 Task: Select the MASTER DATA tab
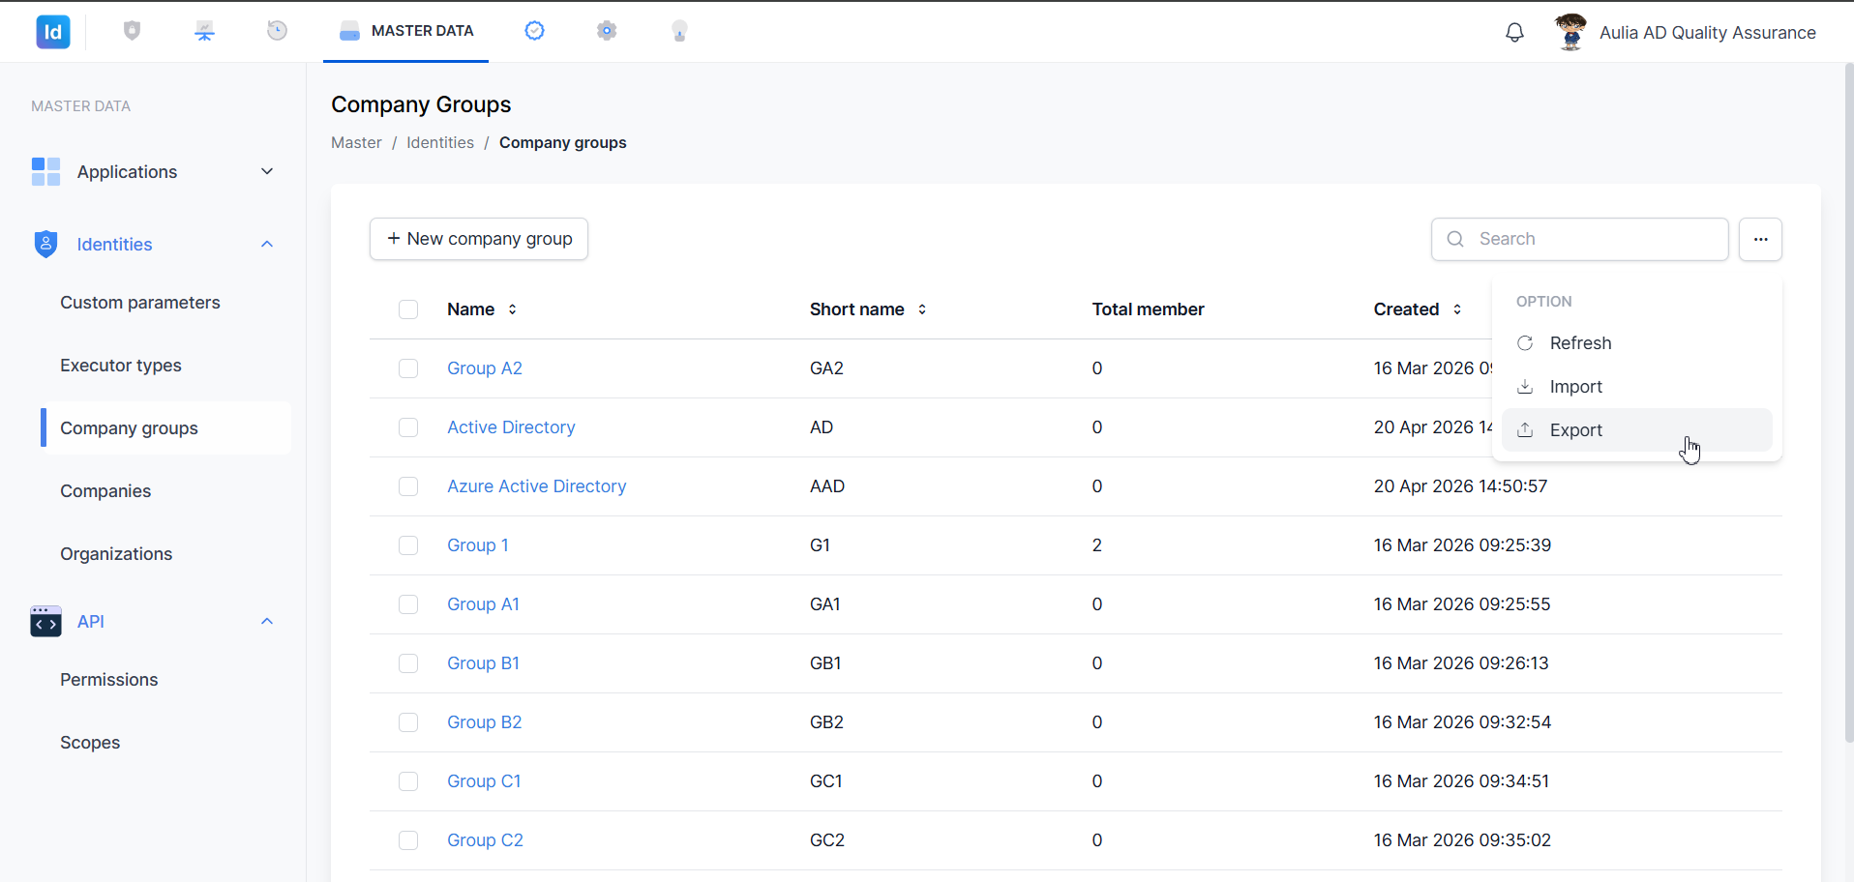coord(405,31)
